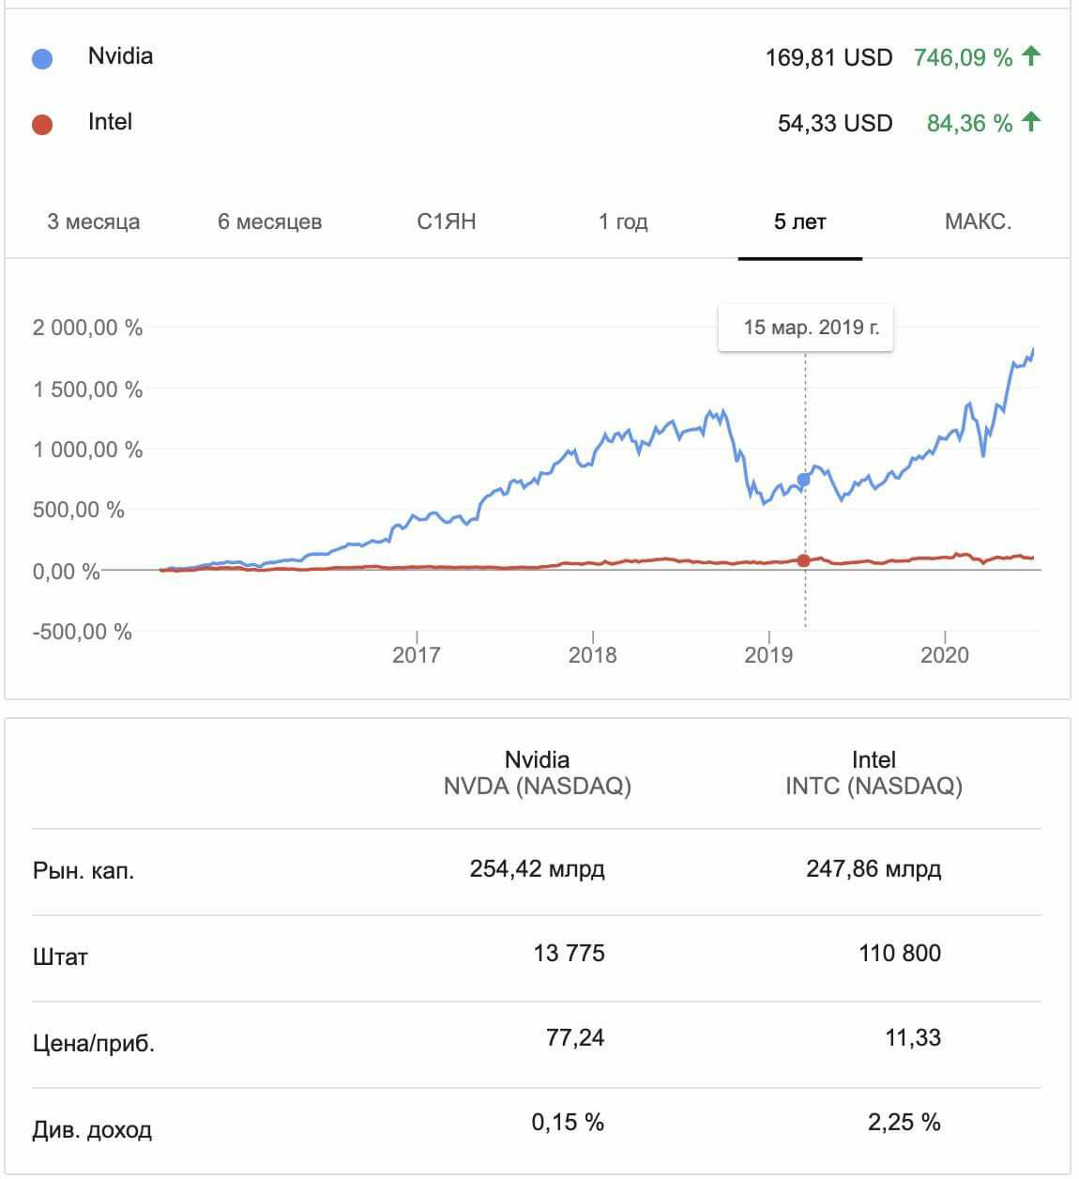Click the Nvidia table column header

(x=537, y=759)
